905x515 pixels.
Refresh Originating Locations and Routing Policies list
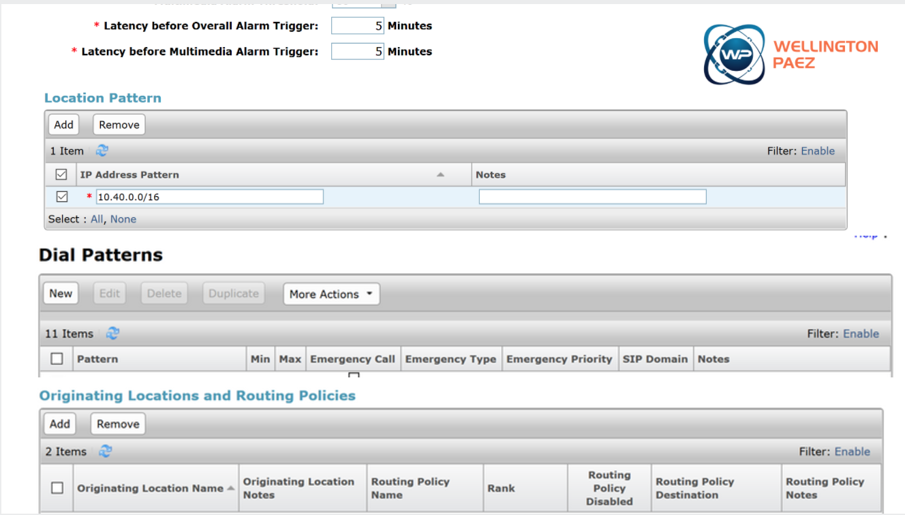tap(106, 452)
